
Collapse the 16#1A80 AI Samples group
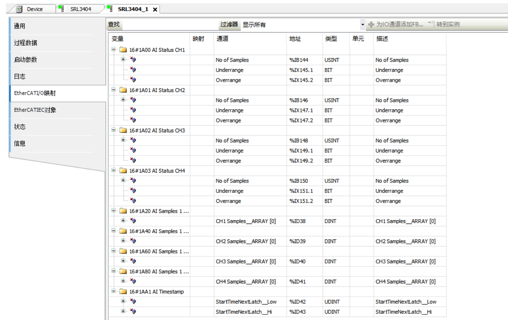(x=113, y=272)
